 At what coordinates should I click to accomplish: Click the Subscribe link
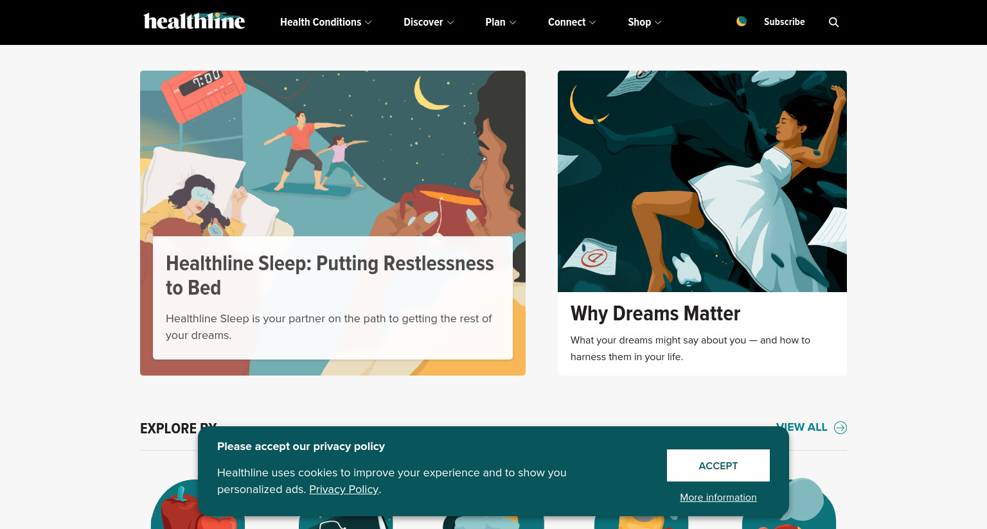(x=784, y=22)
